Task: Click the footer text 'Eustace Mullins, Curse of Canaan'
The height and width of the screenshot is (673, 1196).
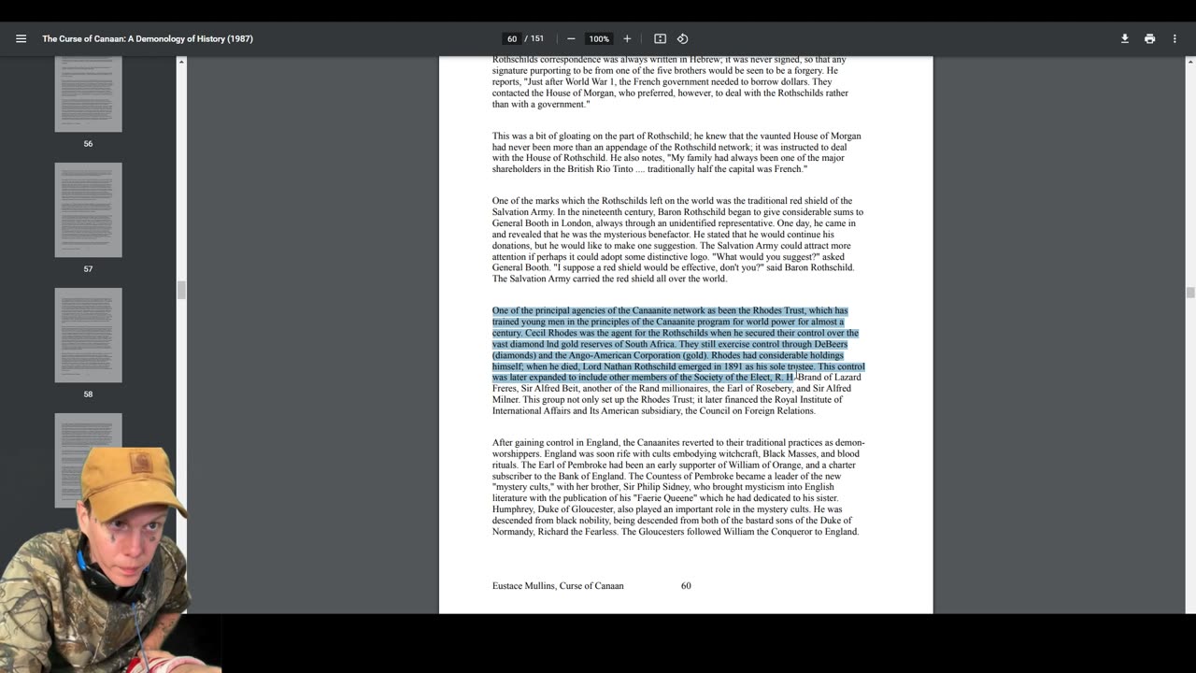Action: [558, 586]
